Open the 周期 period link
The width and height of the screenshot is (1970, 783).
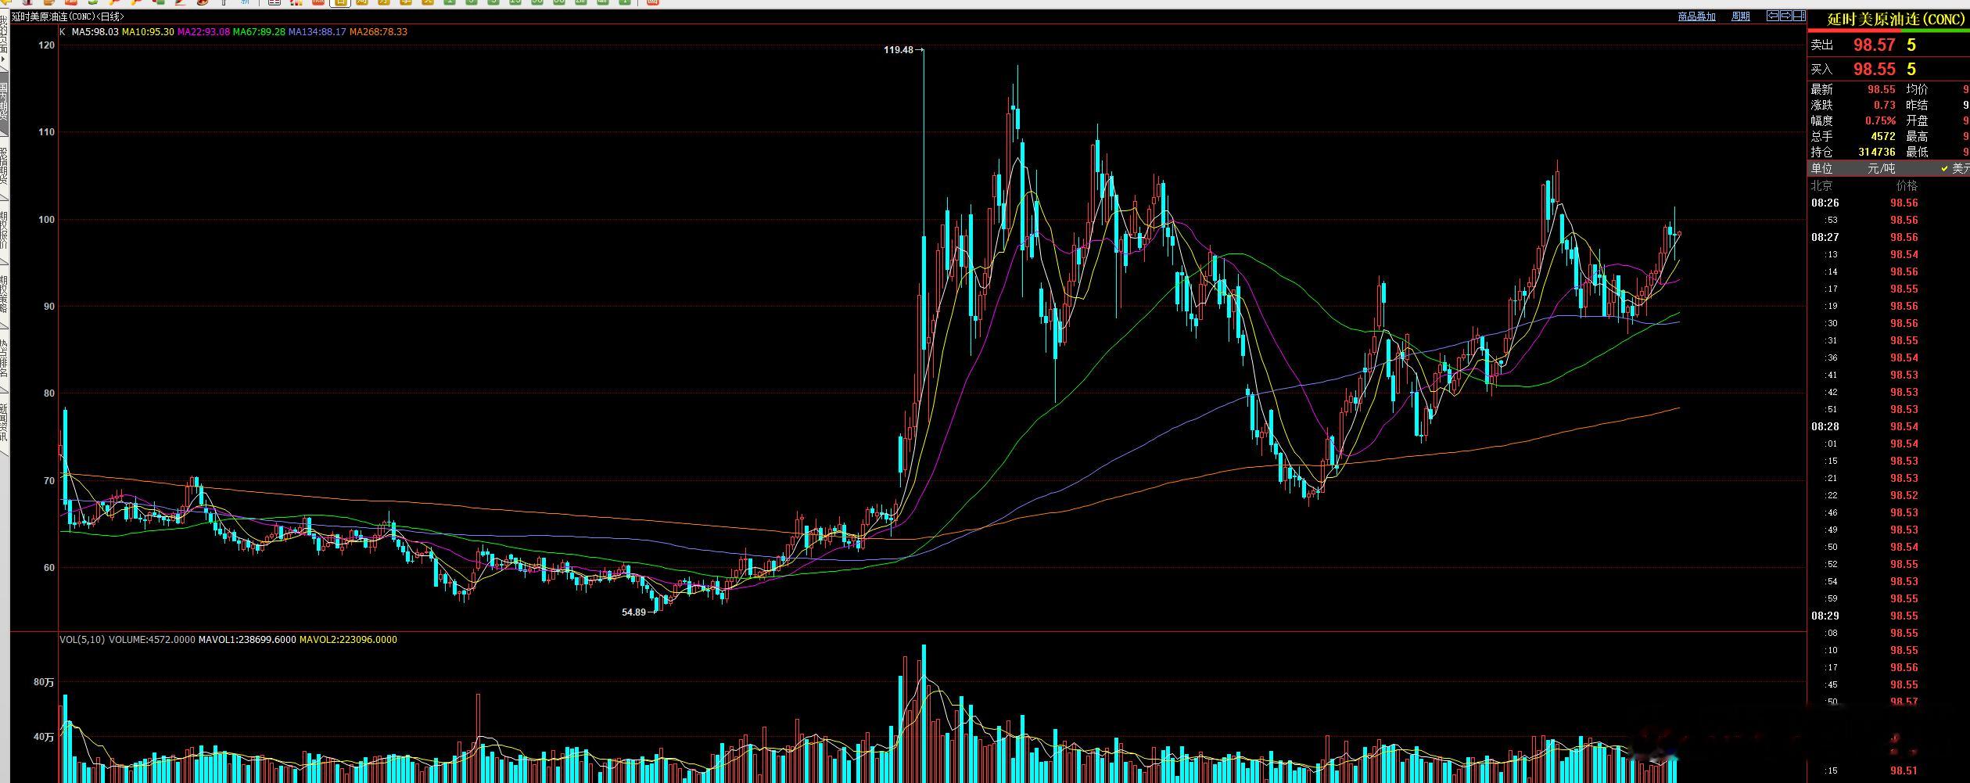pyautogui.click(x=1741, y=16)
